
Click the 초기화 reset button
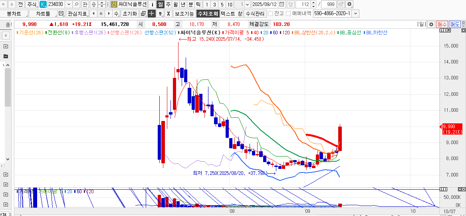point(129,14)
